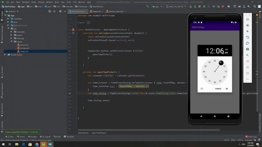
Task: Tap the phone's recent apps button
Action: click(x=228, y=116)
